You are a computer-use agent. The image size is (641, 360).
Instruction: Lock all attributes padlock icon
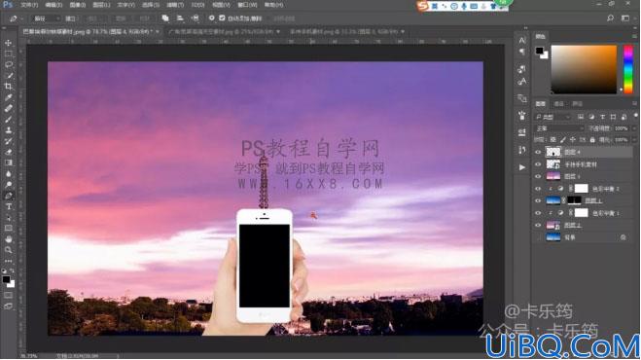592,140
